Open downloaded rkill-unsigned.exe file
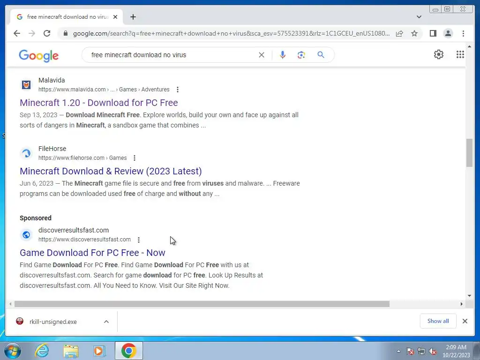This screenshot has height=360, width=480. [x=53, y=322]
